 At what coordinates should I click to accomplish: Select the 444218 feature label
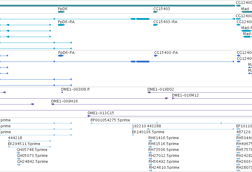(x=15, y=138)
